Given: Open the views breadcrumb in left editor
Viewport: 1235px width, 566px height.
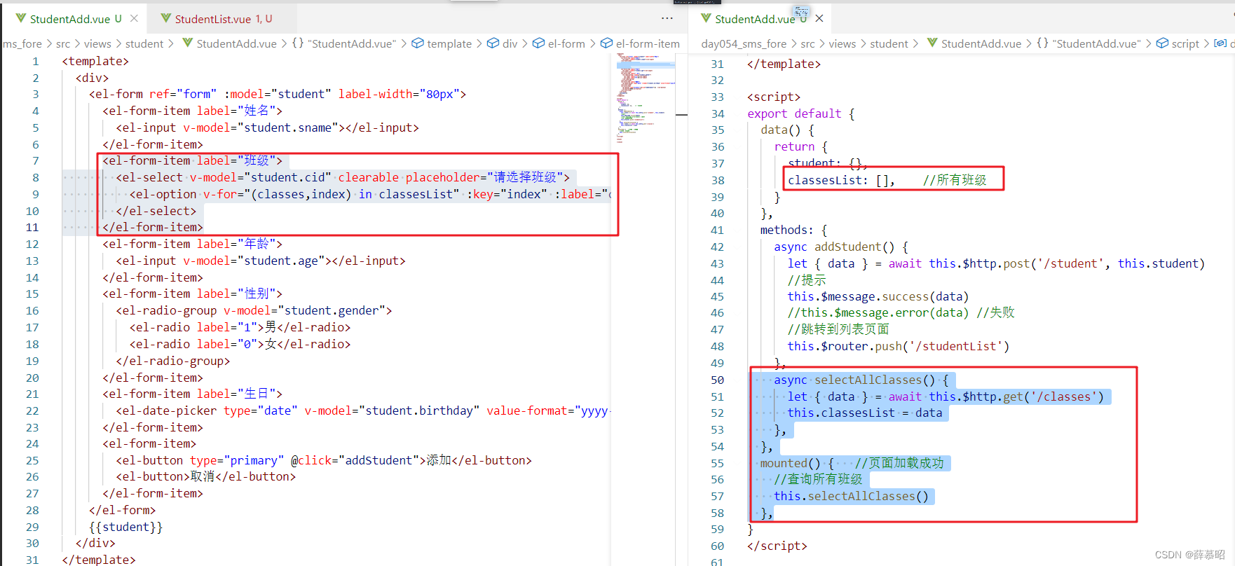Looking at the screenshot, I should click(97, 43).
